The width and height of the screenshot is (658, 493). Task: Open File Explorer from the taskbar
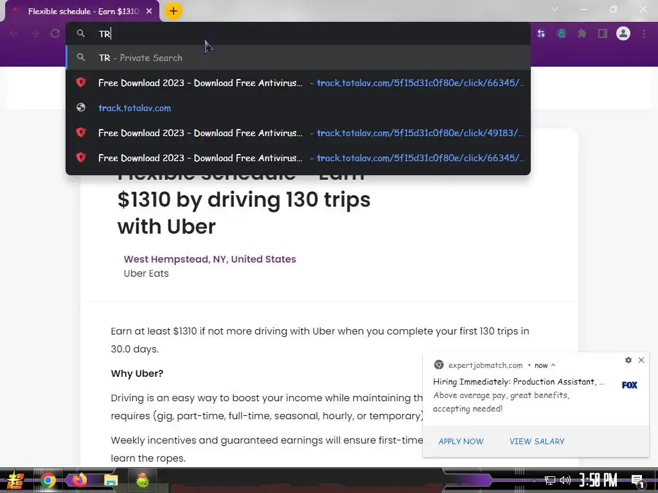[x=111, y=480]
